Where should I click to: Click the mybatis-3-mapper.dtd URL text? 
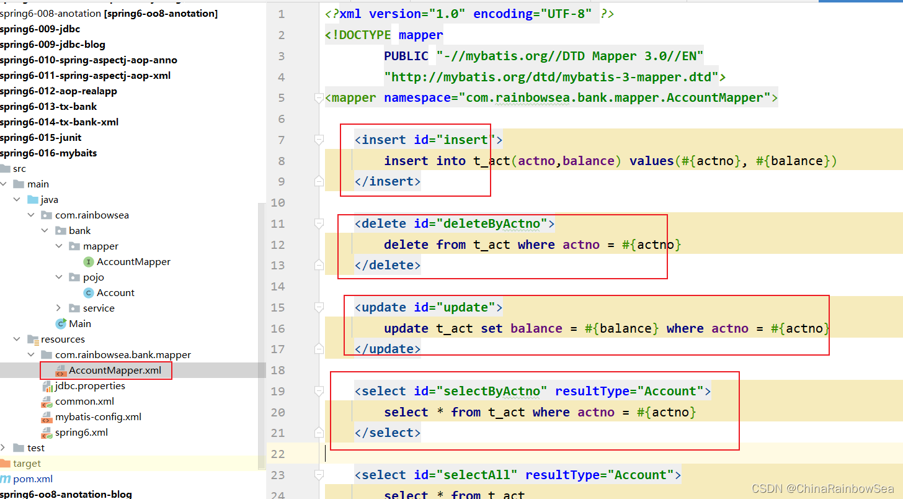pos(551,77)
